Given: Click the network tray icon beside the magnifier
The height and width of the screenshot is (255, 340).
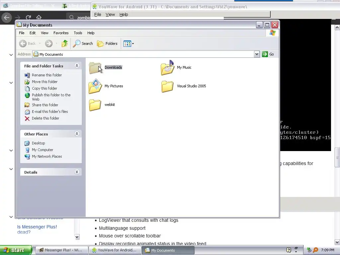Looking at the screenshot, I should point(309,250).
